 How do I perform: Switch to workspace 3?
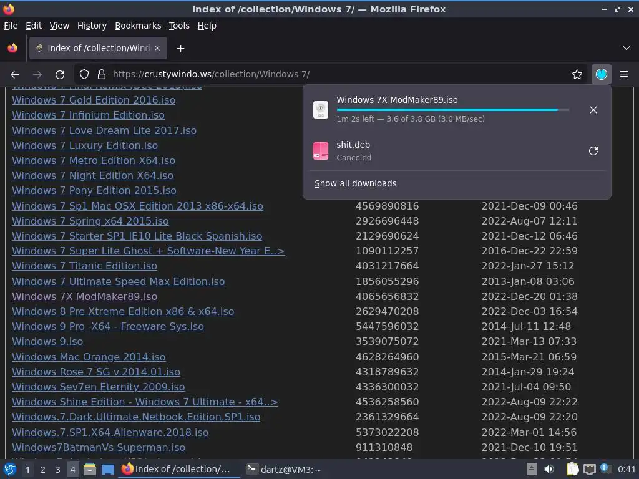(57, 470)
